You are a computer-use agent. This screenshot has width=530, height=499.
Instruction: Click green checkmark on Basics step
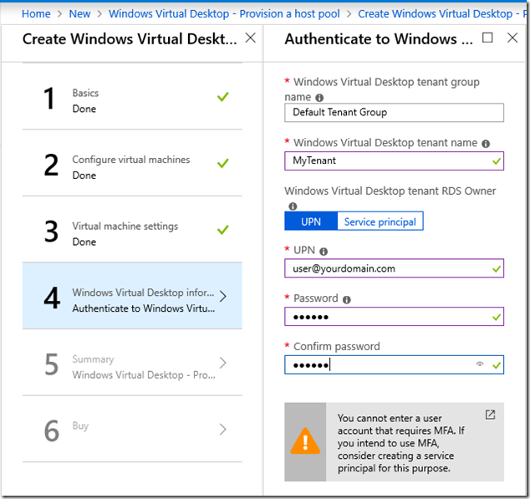pyautogui.click(x=223, y=97)
